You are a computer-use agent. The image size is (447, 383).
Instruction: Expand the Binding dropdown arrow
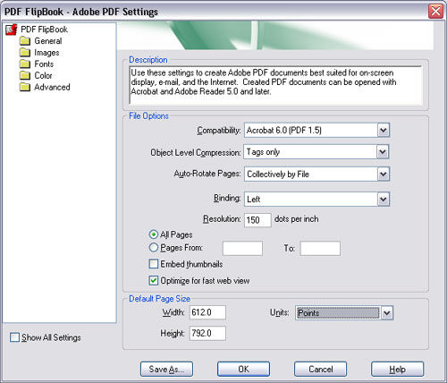tap(384, 200)
